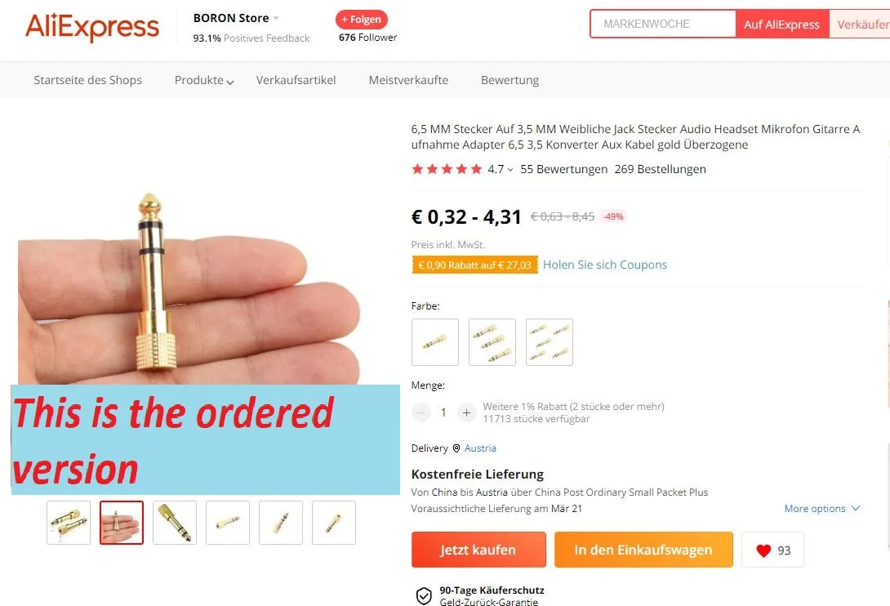Click the MARKENWOCHE search field
The height and width of the screenshot is (606, 890).
[663, 24]
